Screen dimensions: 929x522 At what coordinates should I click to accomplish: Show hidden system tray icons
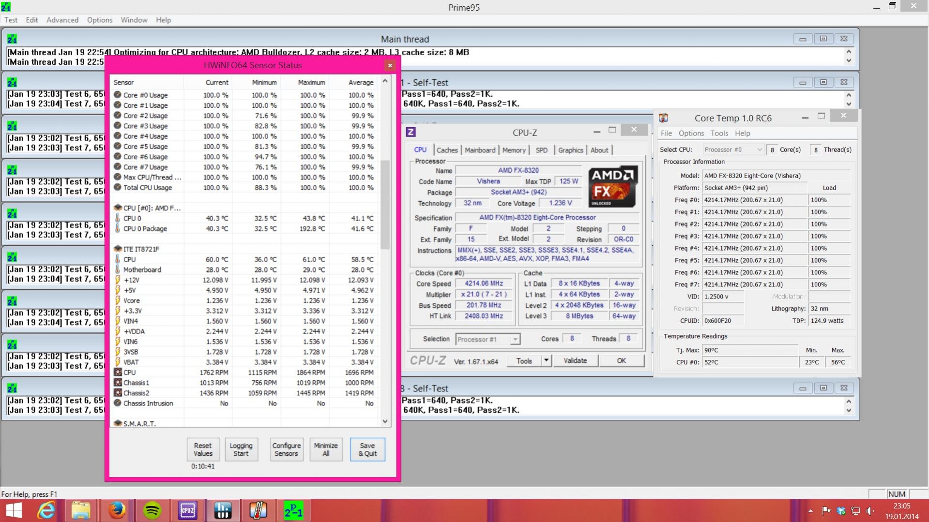point(810,511)
